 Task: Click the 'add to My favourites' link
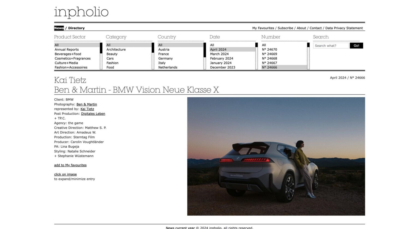coord(70,165)
